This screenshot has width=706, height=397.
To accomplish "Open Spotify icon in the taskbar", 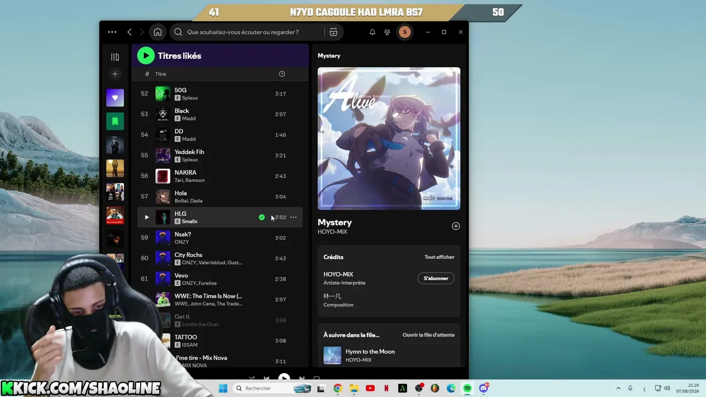I will coord(467,388).
